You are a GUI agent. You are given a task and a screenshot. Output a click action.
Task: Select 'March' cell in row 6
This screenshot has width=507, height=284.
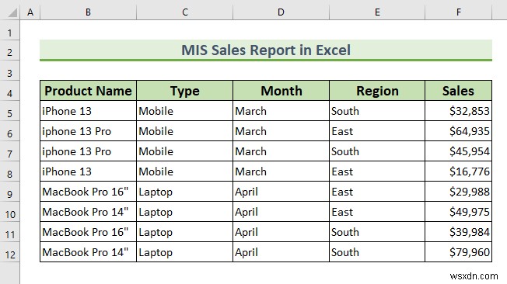tap(281, 131)
